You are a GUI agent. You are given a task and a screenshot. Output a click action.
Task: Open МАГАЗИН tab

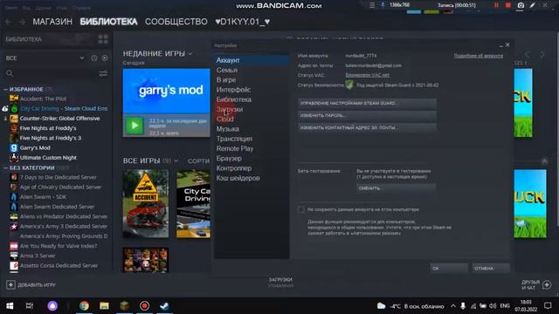tap(52, 22)
